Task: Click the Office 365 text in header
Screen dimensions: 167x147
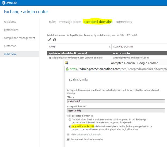Action: 12,3
